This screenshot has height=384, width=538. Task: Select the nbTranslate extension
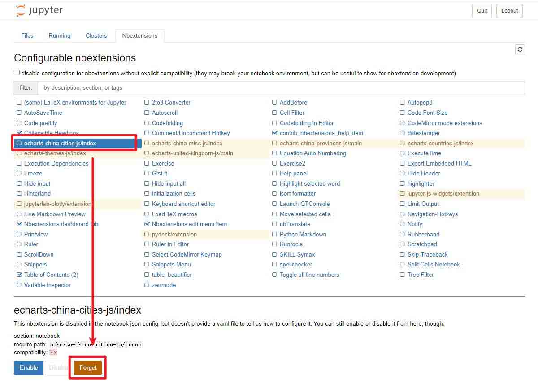[295, 224]
